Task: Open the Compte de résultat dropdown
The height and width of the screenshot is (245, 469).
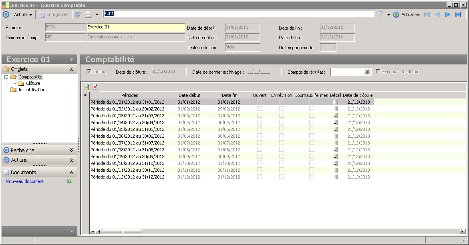Action: coord(367,72)
